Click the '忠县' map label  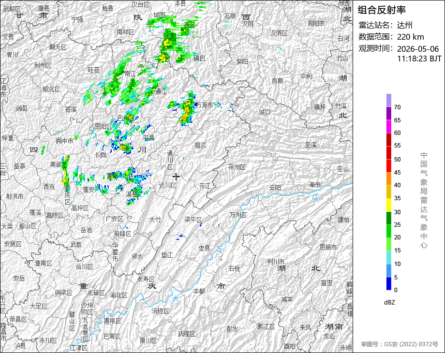(x=204, y=248)
